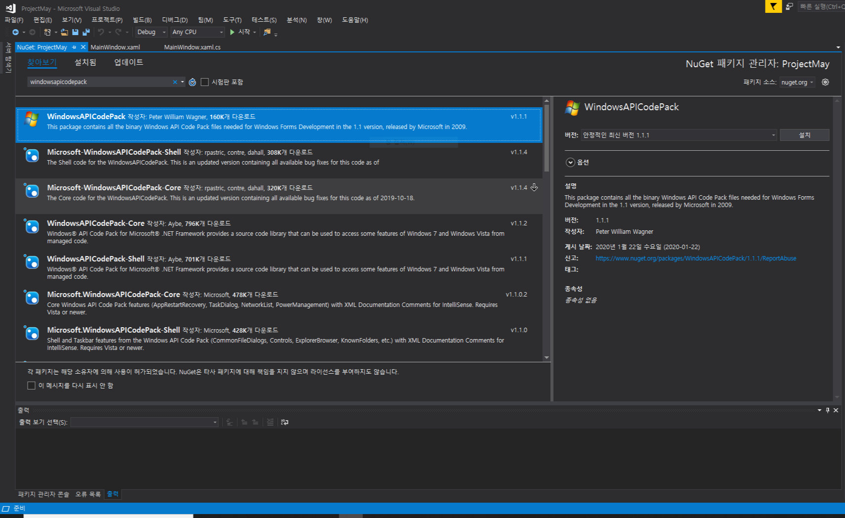845x518 pixels.
Task: Click the yellow feedback filter icon
Action: click(773, 6)
